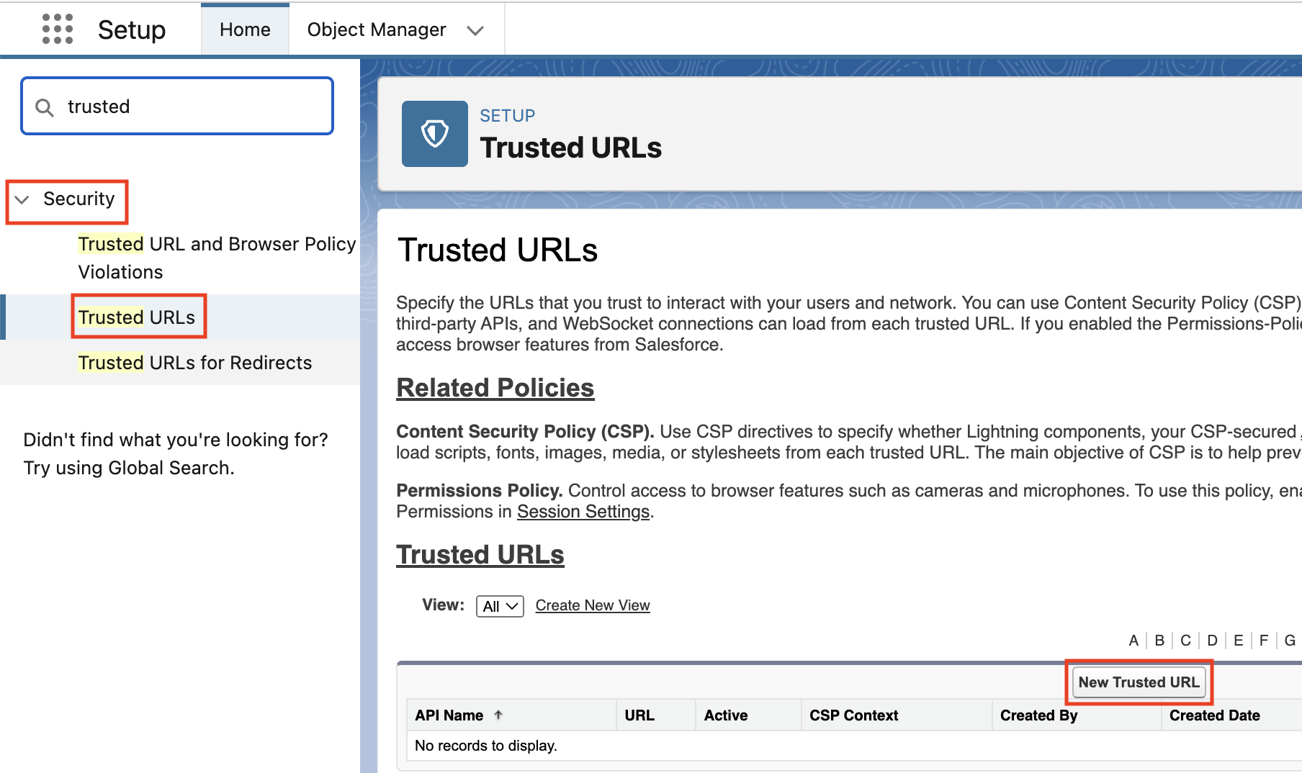
Task: Open Trusted URL and Browser Policy Violations
Action: pyautogui.click(x=217, y=258)
